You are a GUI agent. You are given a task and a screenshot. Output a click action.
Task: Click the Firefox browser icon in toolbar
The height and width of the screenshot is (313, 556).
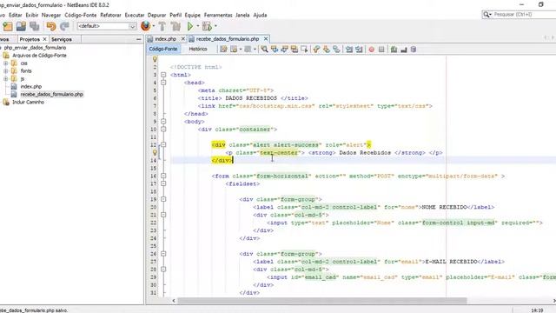(x=145, y=26)
